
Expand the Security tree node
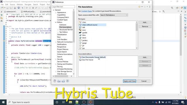56,59
